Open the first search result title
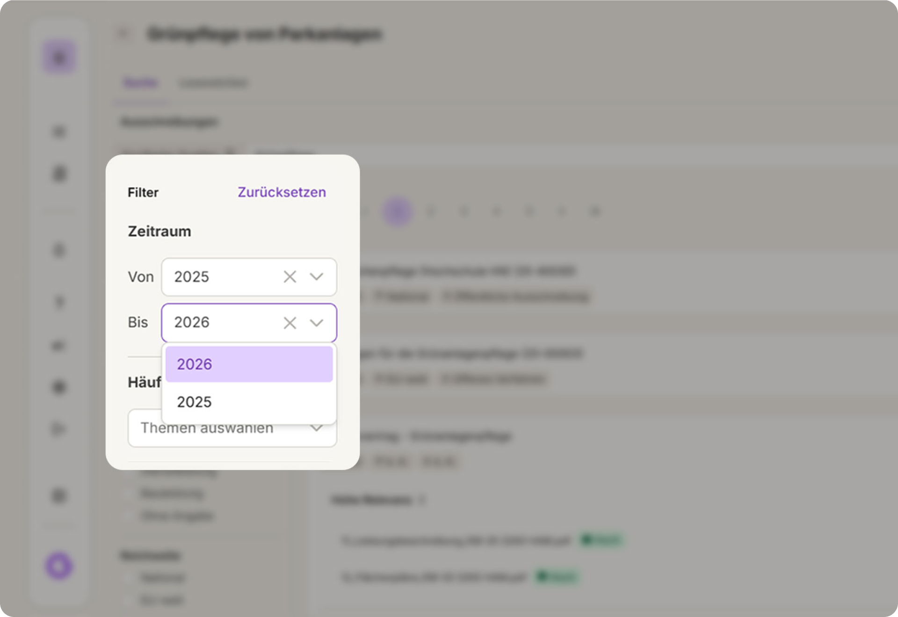This screenshot has width=898, height=617. (x=468, y=271)
